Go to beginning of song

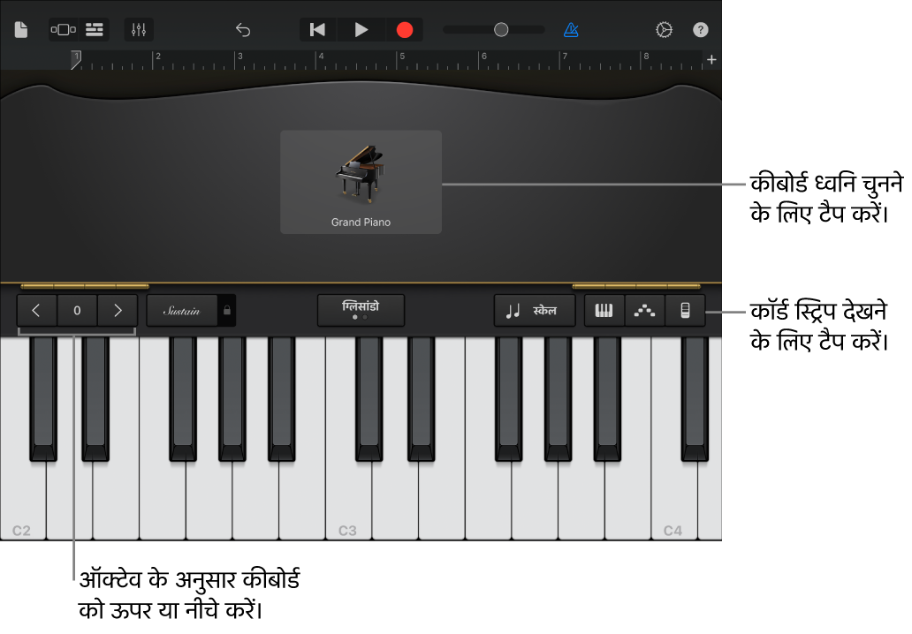click(317, 30)
